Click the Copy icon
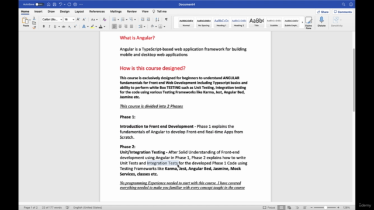This screenshot has width=374, height=210. (x=34, y=23)
